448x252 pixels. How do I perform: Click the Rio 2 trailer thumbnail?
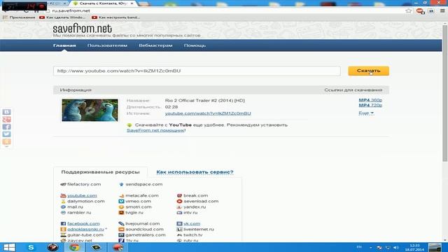90,111
